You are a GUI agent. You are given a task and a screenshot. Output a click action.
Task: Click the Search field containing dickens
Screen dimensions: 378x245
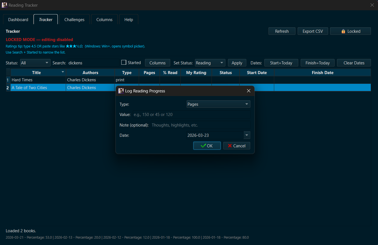tap(93, 63)
